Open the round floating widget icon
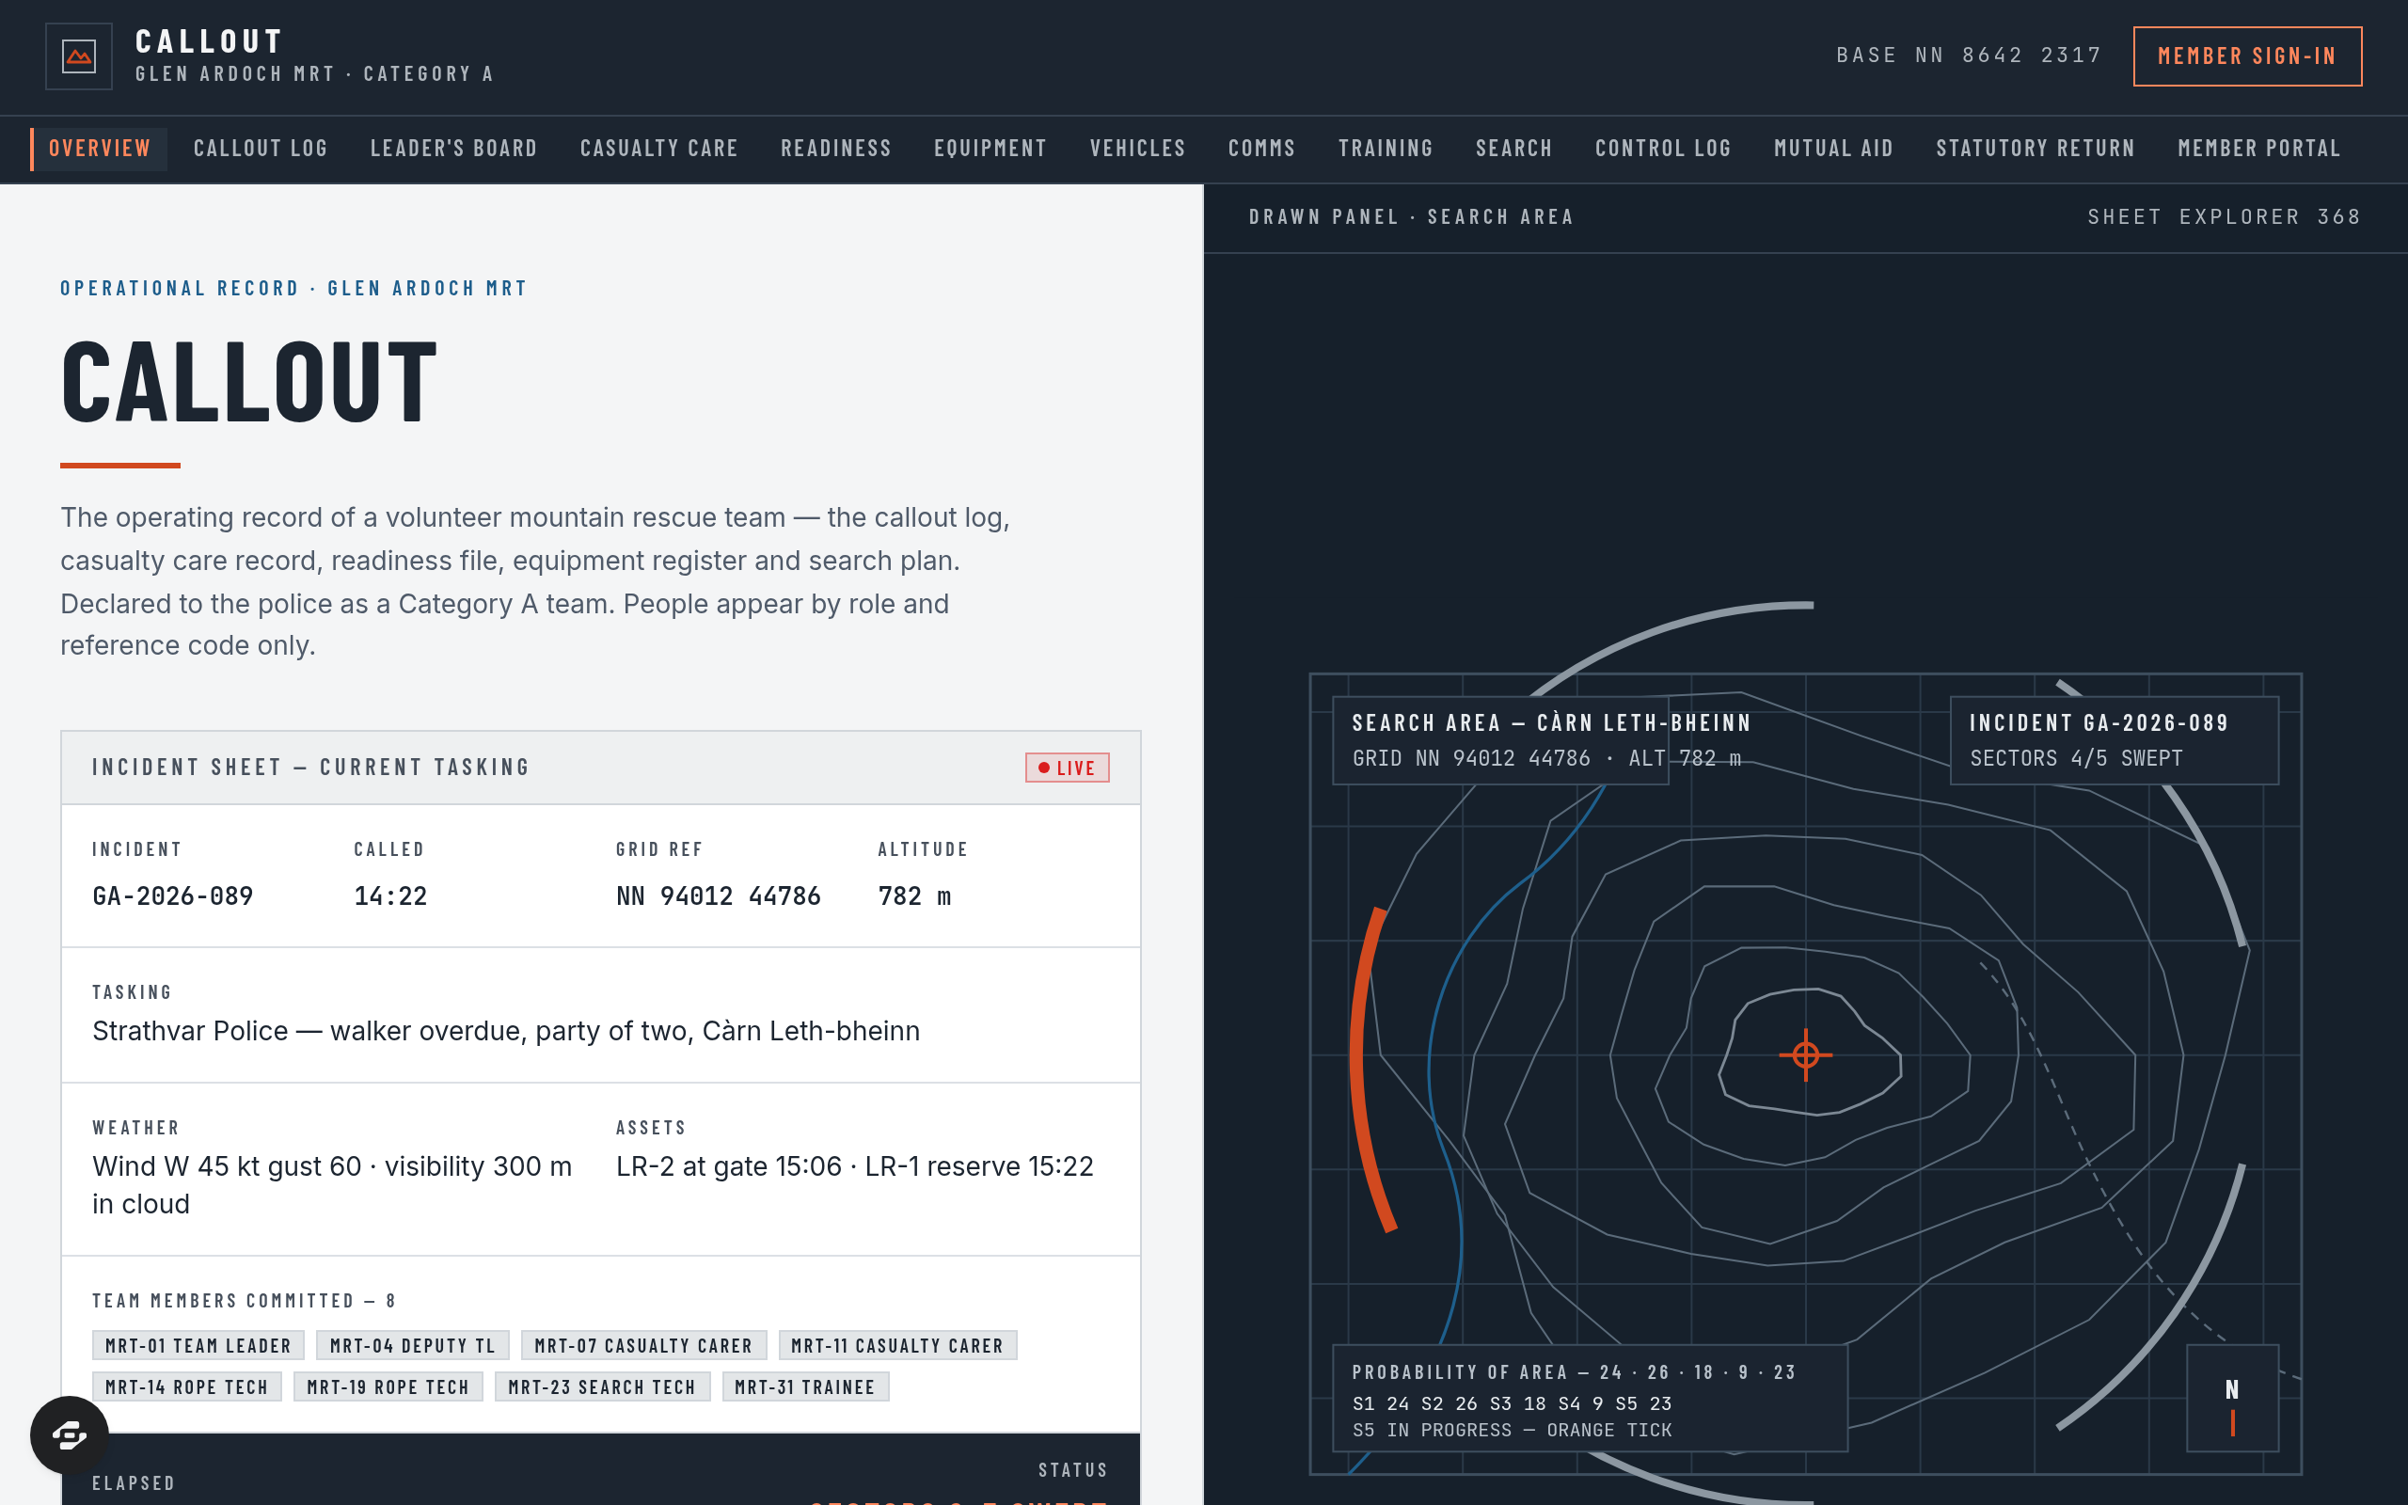This screenshot has height=1505, width=2408. (x=70, y=1434)
